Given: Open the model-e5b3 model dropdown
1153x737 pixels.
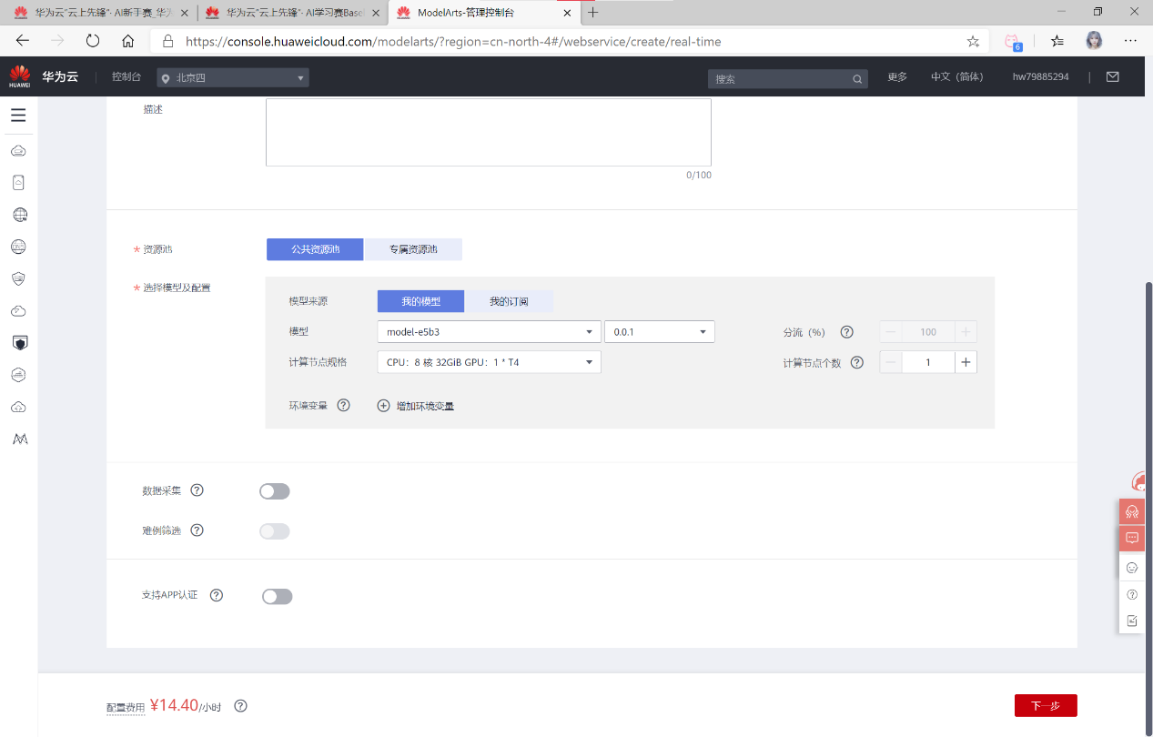Looking at the screenshot, I should (489, 332).
